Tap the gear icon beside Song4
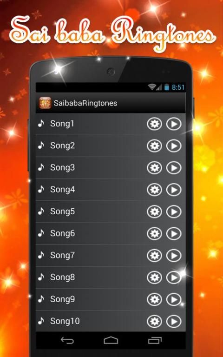Screen dimensions: 223x357 tap(154, 190)
